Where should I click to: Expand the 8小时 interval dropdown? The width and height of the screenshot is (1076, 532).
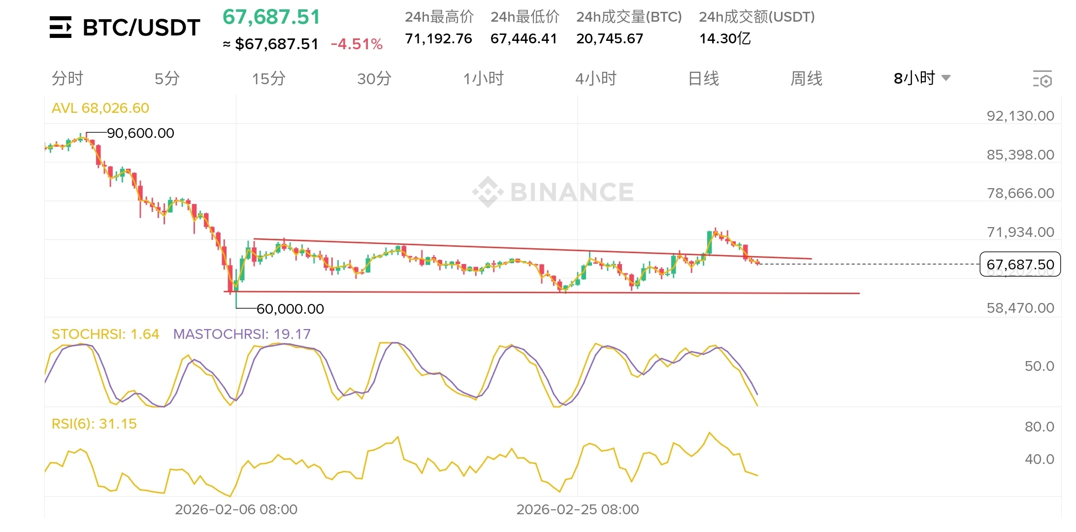pos(921,78)
